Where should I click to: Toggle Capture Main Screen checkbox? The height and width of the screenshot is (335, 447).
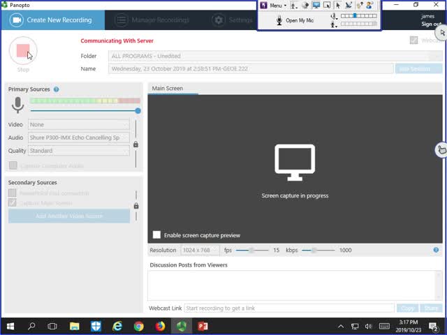tap(13, 203)
